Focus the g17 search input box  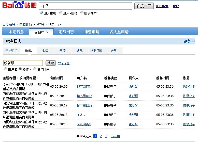click(86, 6)
